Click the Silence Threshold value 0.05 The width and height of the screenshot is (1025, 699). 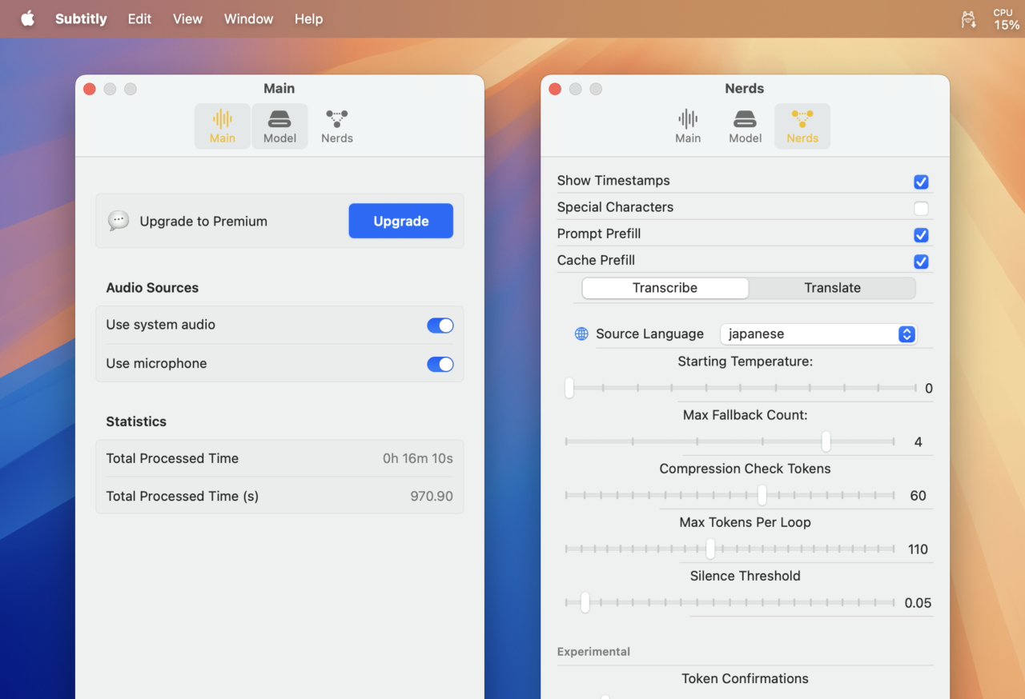click(918, 603)
